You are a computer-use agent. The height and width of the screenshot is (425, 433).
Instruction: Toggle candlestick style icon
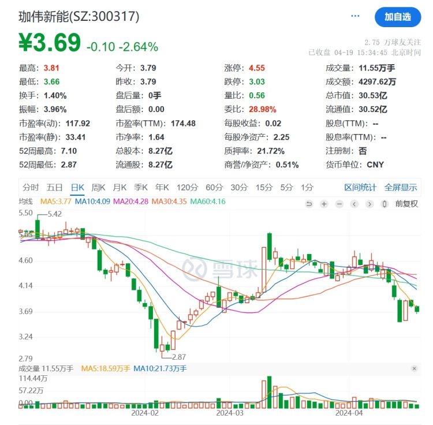[385, 204]
